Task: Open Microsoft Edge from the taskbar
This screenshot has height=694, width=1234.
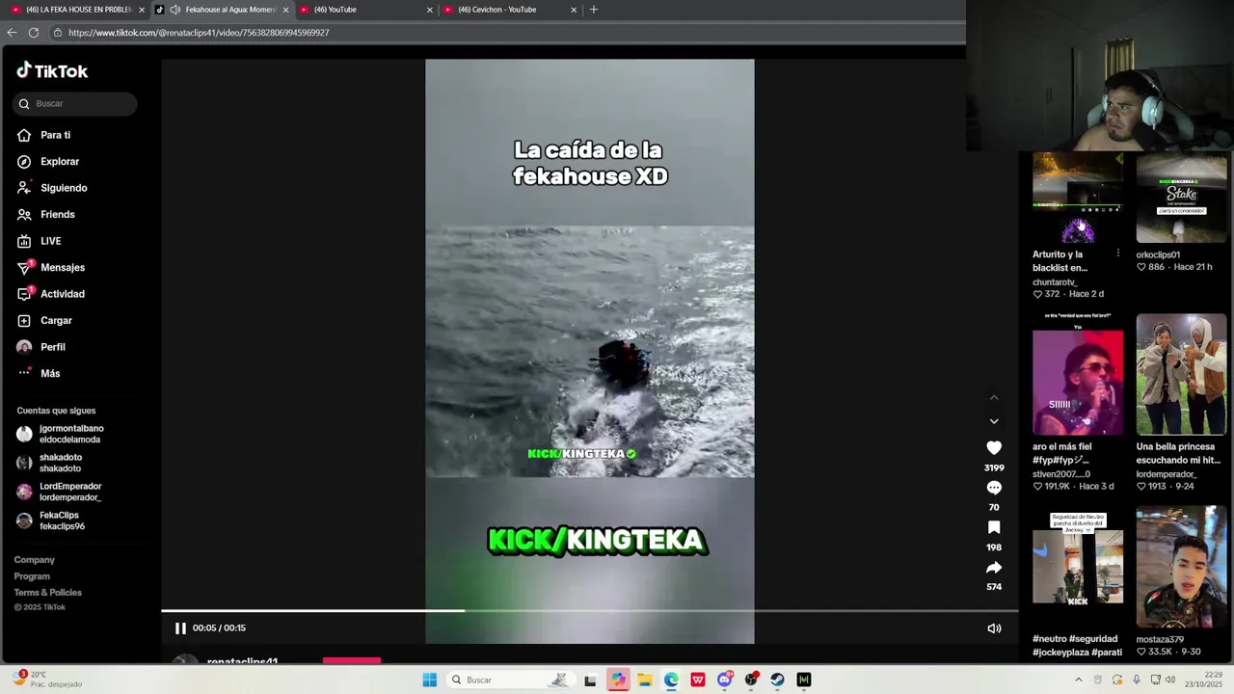Action: tap(671, 681)
